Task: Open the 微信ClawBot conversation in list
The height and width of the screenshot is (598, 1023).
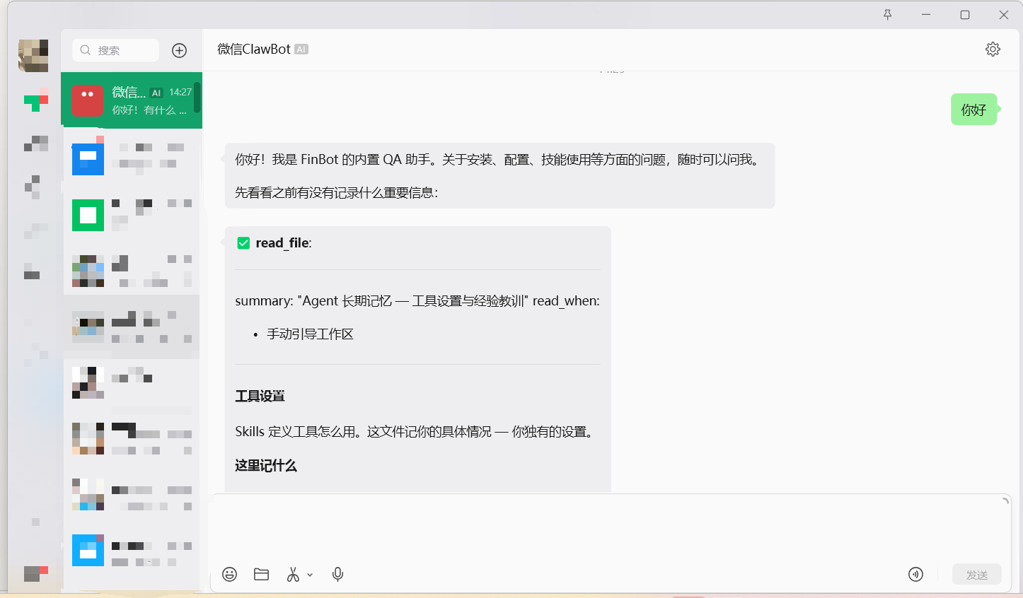Action: coord(132,100)
